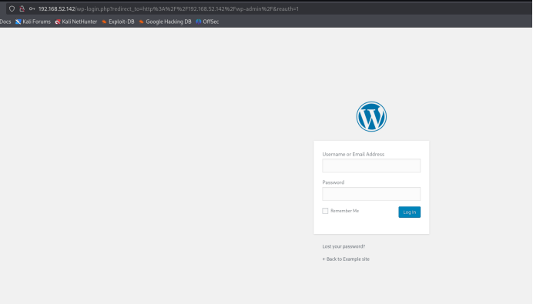Image resolution: width=533 pixels, height=304 pixels.
Task: Click the Password label text
Action: coord(333,182)
